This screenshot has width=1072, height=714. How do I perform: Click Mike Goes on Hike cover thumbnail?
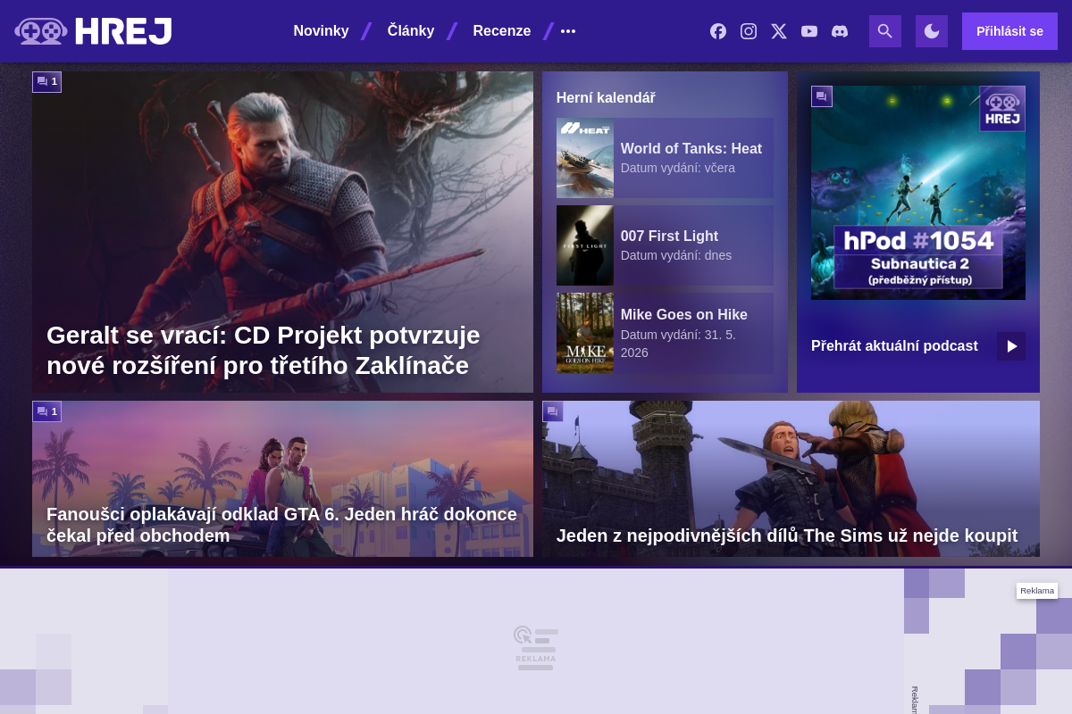[x=585, y=333]
